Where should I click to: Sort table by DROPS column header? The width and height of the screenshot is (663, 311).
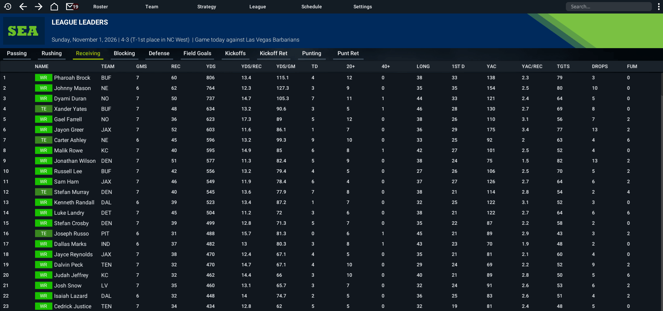coord(600,66)
